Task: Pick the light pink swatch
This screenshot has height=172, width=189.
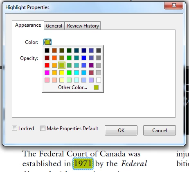Action: coord(47,80)
